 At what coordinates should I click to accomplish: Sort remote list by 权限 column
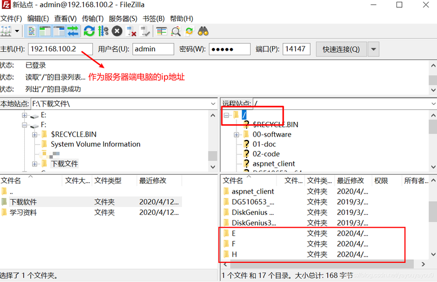point(386,180)
